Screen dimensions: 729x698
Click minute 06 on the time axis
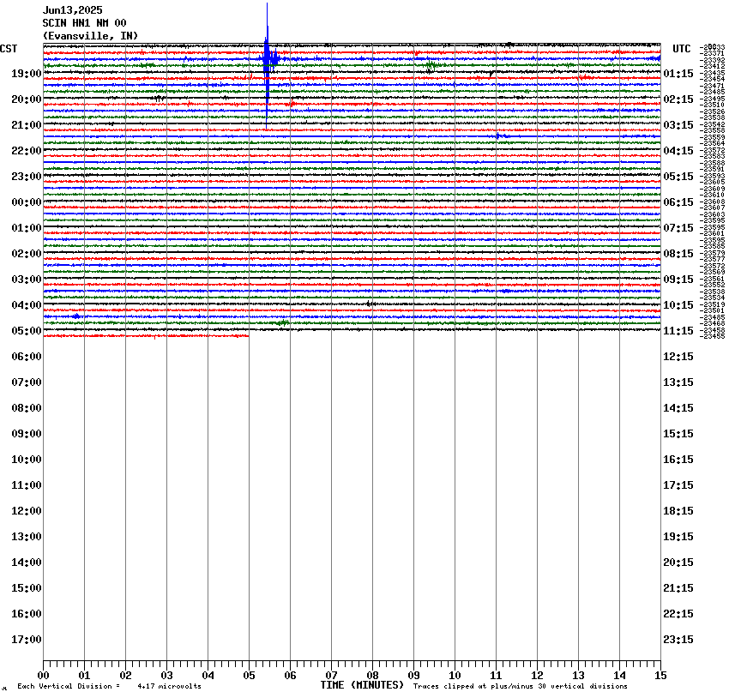click(x=290, y=676)
